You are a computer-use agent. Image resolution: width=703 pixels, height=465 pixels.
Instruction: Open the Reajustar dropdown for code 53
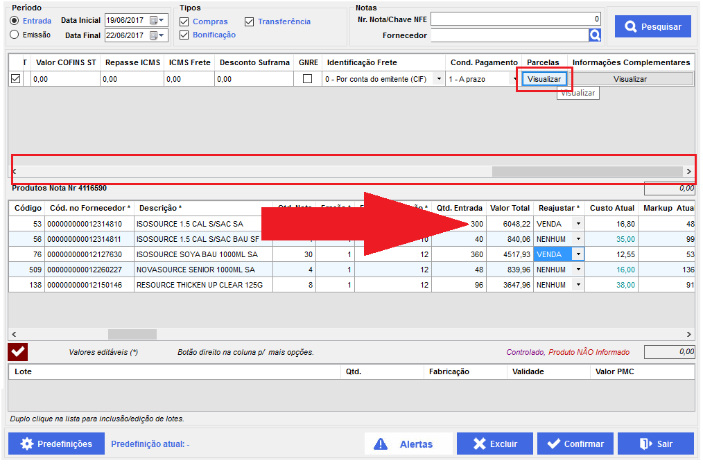coord(578,224)
